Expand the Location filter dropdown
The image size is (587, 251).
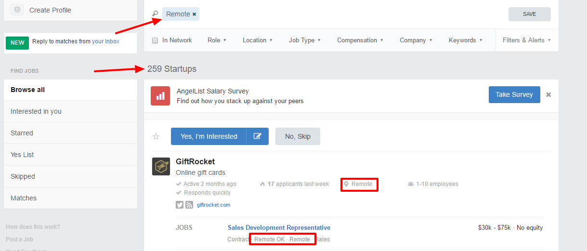(257, 40)
